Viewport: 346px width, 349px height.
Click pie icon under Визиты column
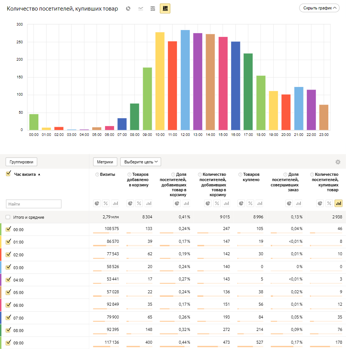pos(97,203)
